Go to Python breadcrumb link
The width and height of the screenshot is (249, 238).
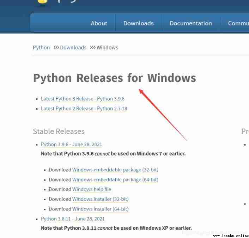point(41,48)
